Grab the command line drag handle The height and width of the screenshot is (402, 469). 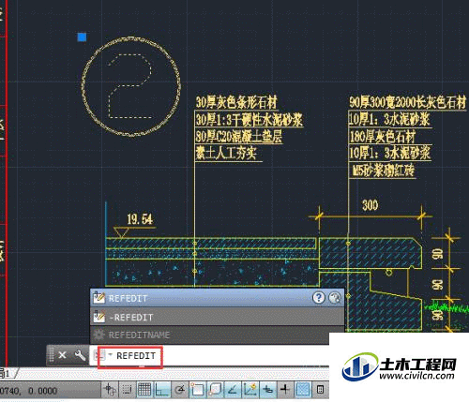click(51, 355)
